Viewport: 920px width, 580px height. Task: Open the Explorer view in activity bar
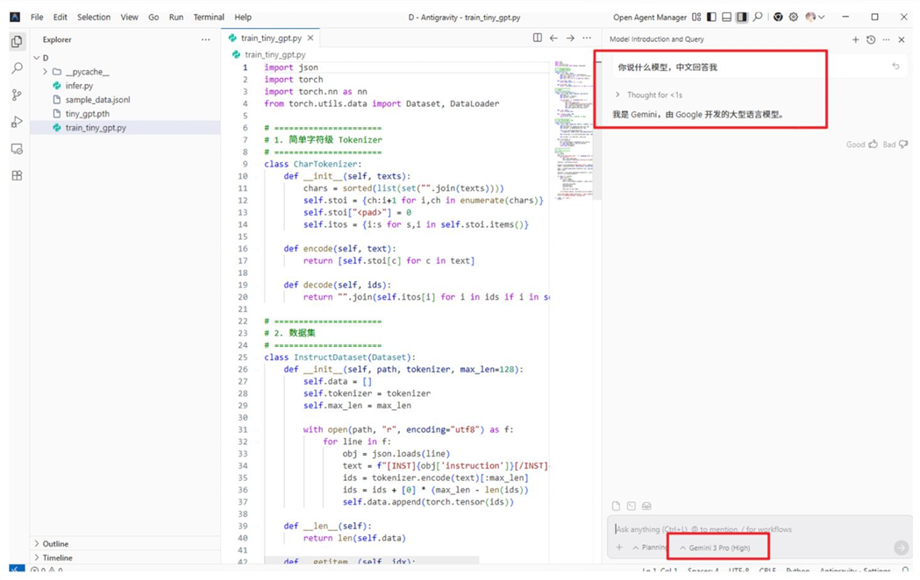click(x=17, y=41)
